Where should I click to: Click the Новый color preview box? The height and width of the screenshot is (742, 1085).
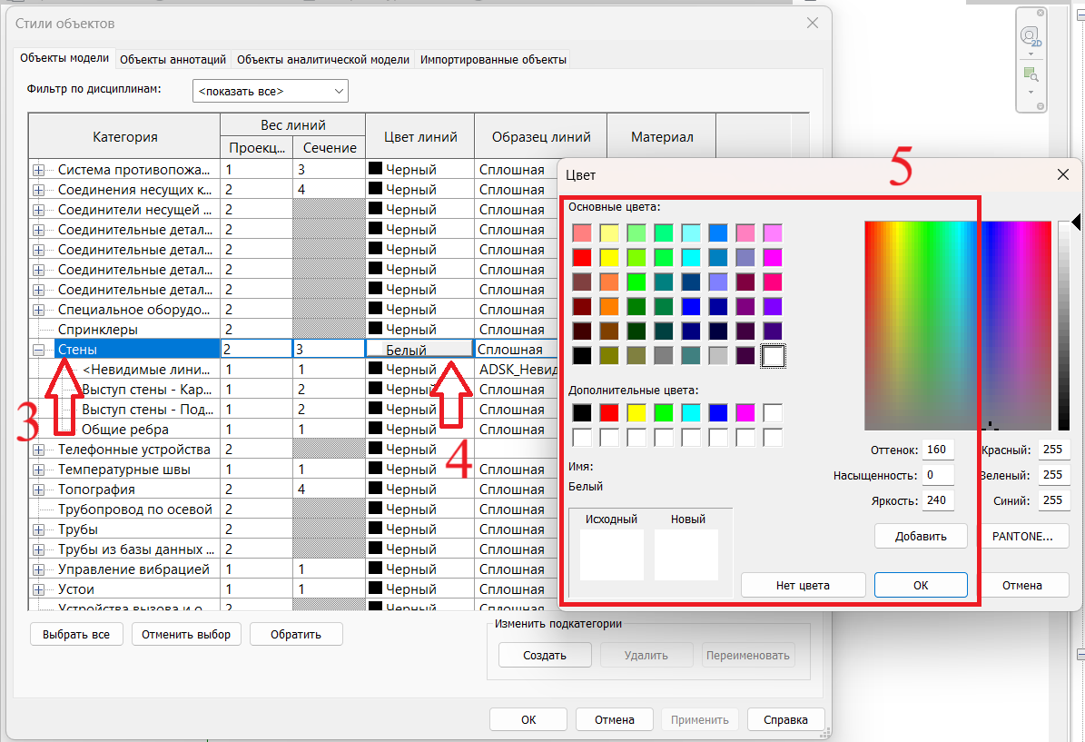click(686, 554)
